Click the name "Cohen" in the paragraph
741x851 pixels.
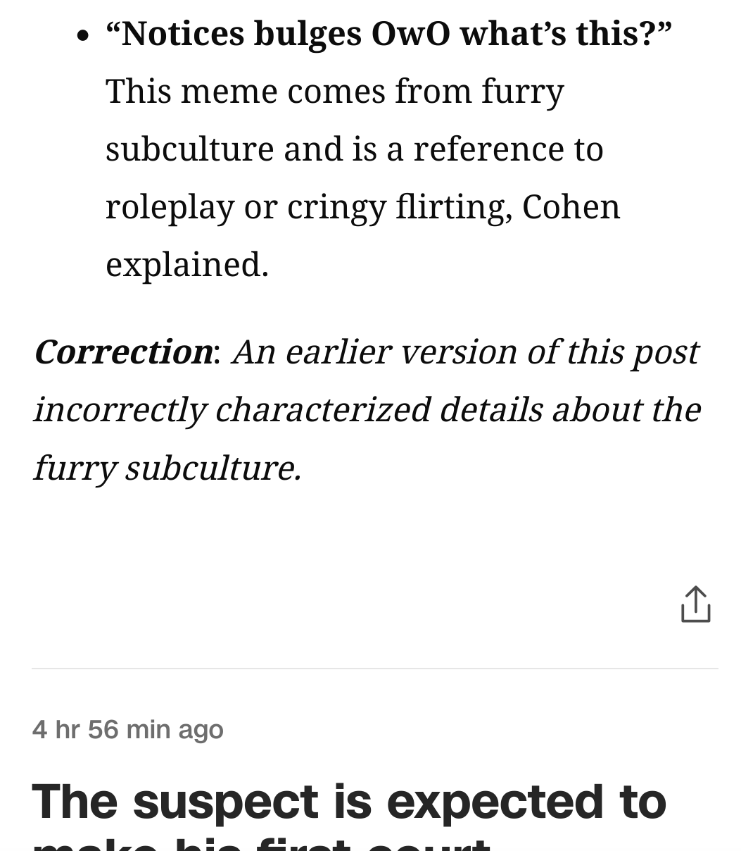pyautogui.click(x=571, y=206)
